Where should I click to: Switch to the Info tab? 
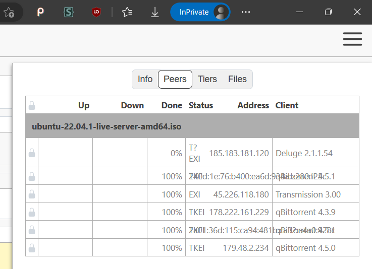pyautogui.click(x=145, y=79)
